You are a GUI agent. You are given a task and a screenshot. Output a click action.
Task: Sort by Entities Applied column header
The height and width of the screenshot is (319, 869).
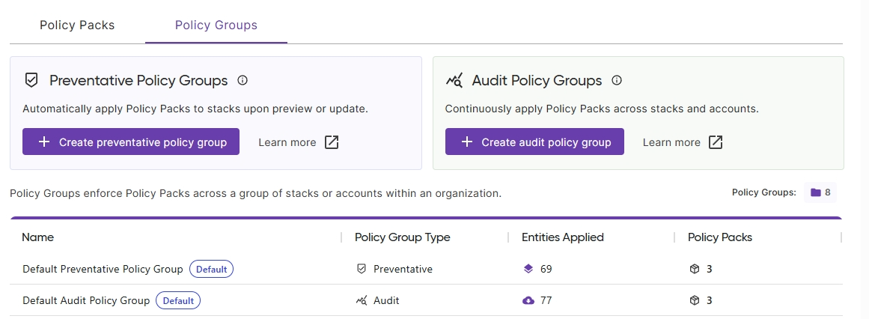tap(563, 237)
